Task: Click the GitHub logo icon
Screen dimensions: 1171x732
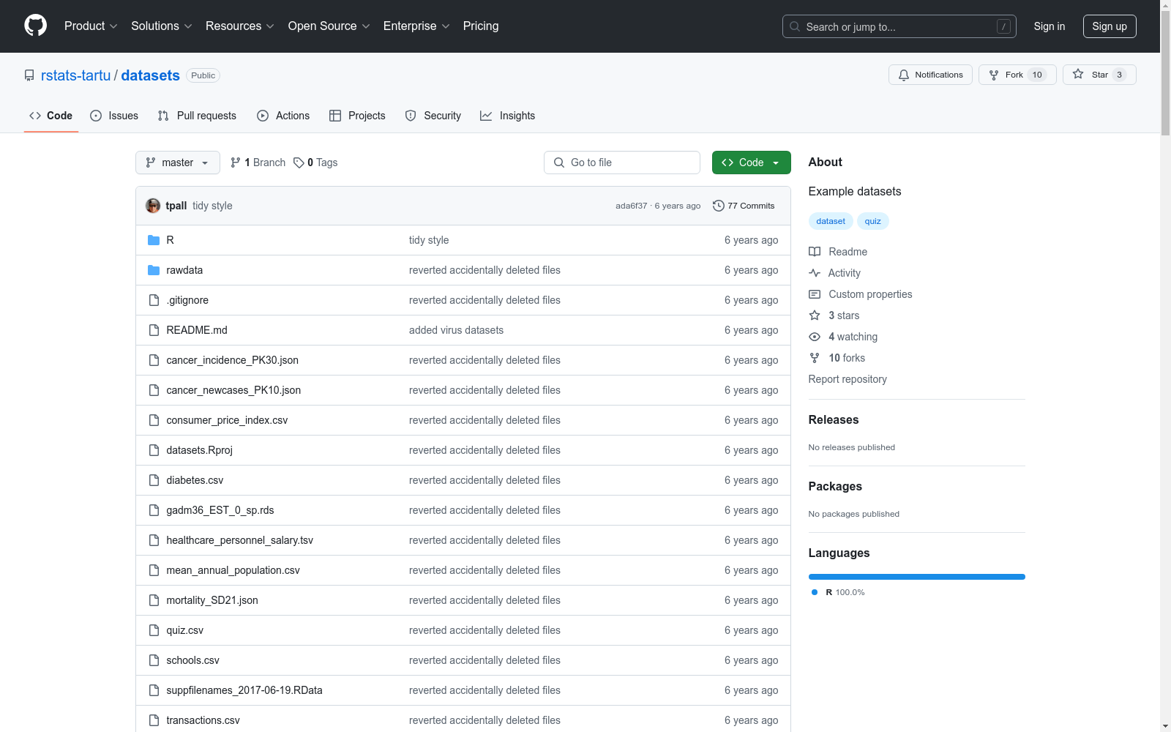Action: tap(35, 26)
